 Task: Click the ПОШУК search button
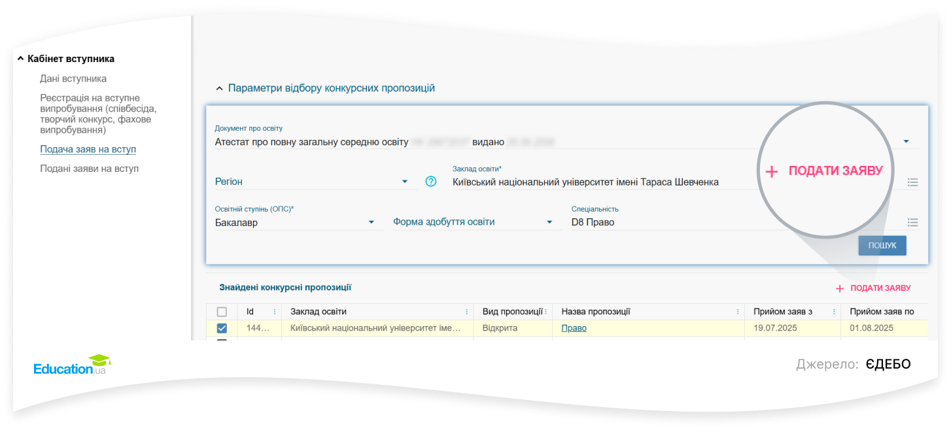[x=882, y=246]
